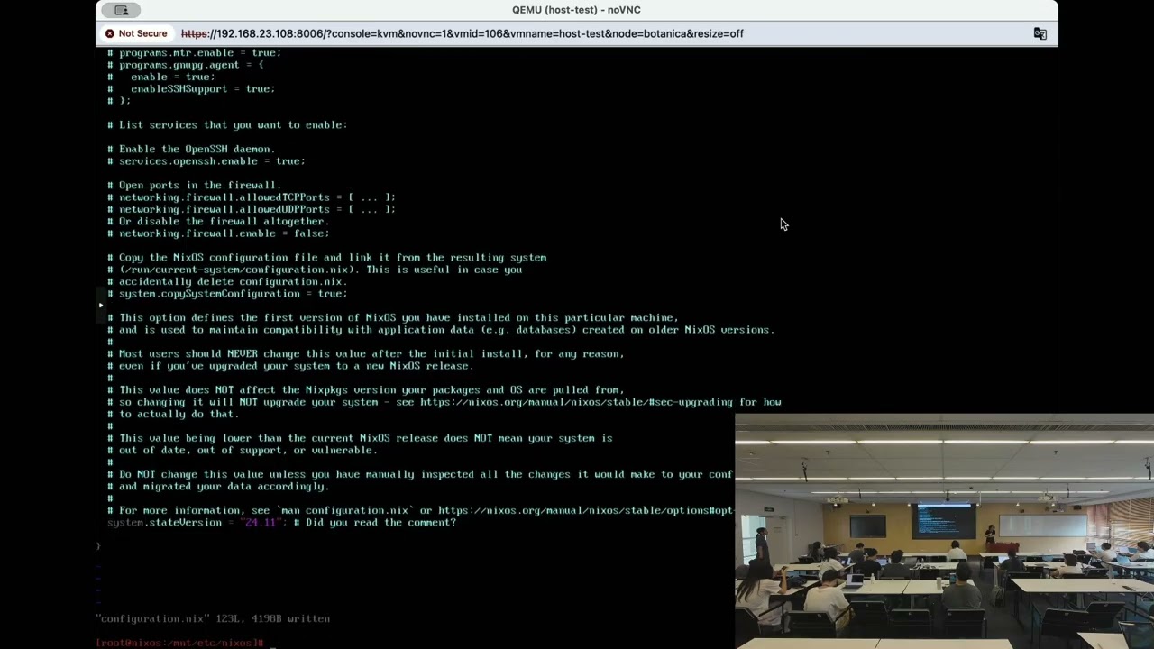Click the "Most users should NEVER change this value" line
The width and height of the screenshot is (1154, 649).
(365, 354)
